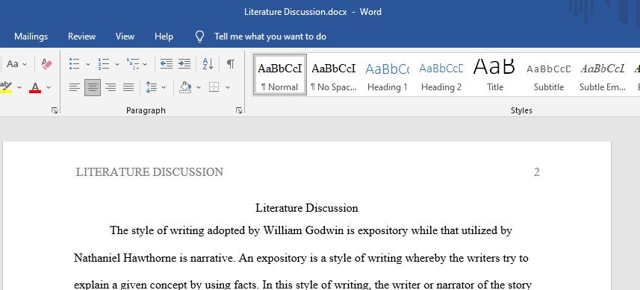Screen dimensions: 640x290
Task: Apply the Subtitle style
Action: coord(549,75)
